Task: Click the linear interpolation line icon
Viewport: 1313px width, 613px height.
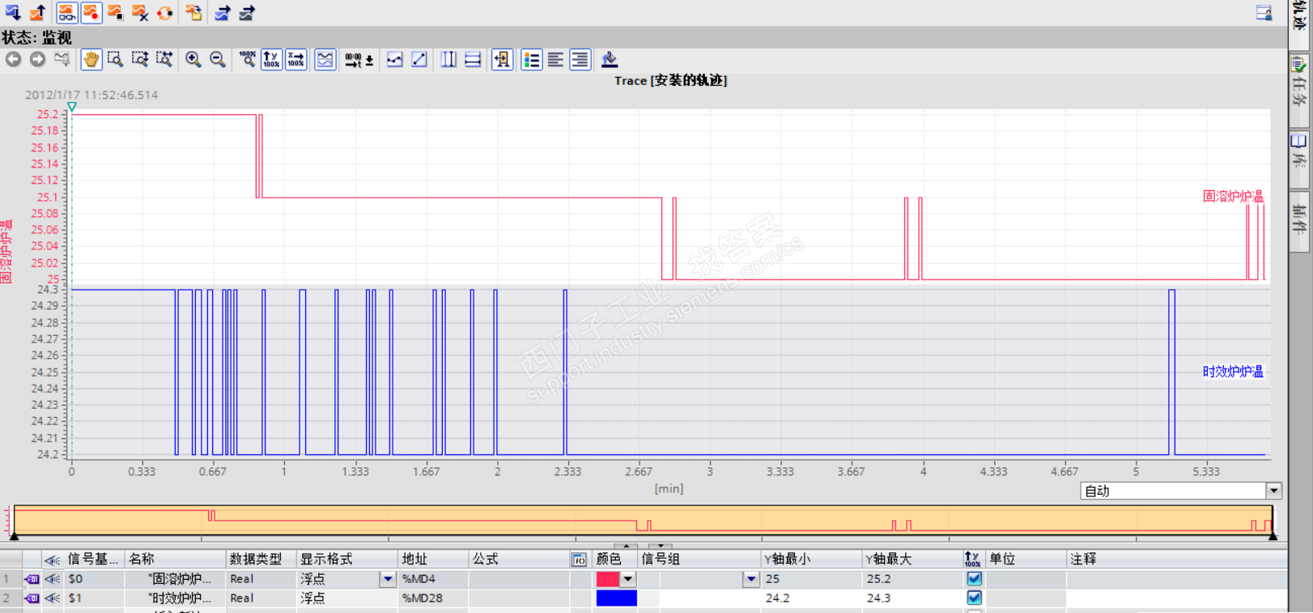Action: pos(419,59)
